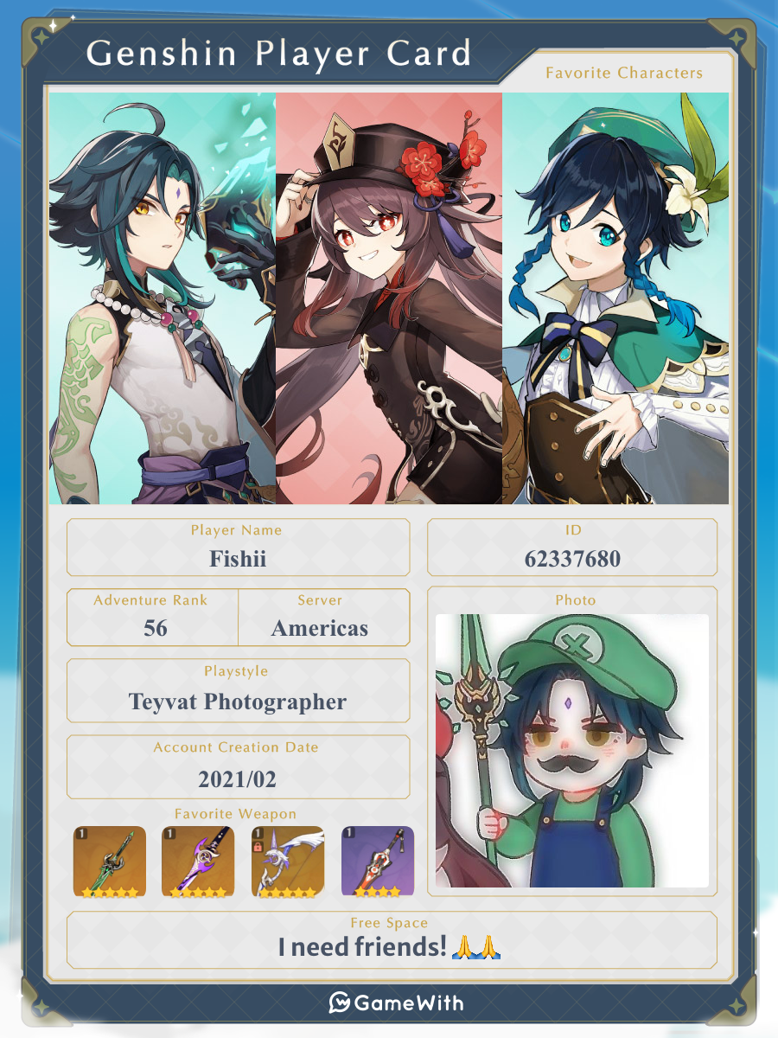The height and width of the screenshot is (1038, 778).
Task: Select the purple Mistsplitter sword weapon icon
Action: pyautogui.click(x=199, y=862)
